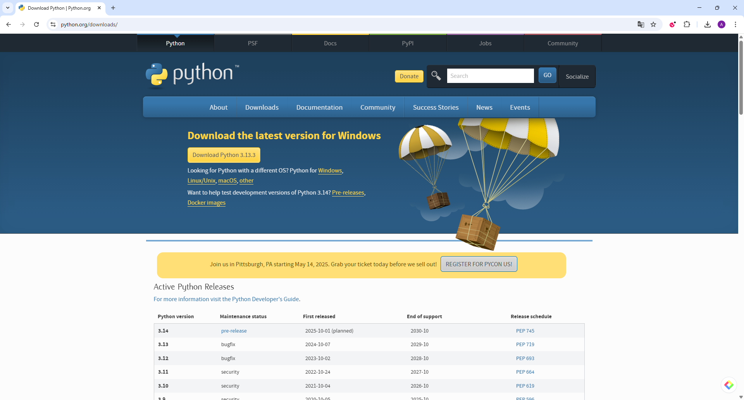Reload the page with the refresh icon
Viewport: 744px width, 400px height.
36,24
